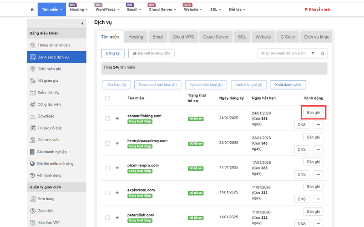Open the WordPress dropdown menu
Screen dimensions: 364x227
point(107,10)
